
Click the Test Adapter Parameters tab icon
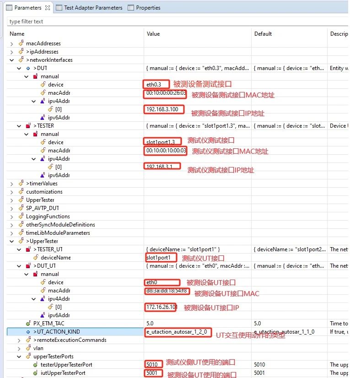click(x=59, y=8)
